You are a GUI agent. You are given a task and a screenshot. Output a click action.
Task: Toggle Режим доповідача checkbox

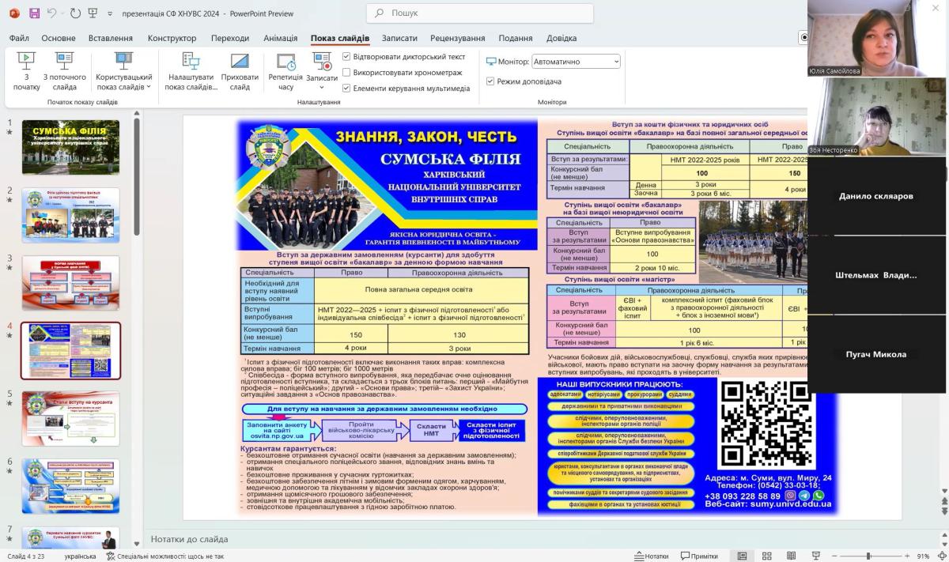[x=490, y=81]
